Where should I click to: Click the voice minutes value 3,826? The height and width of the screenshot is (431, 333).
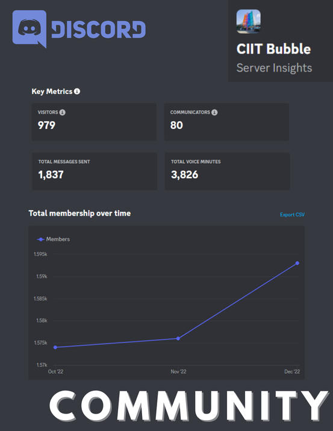point(184,175)
